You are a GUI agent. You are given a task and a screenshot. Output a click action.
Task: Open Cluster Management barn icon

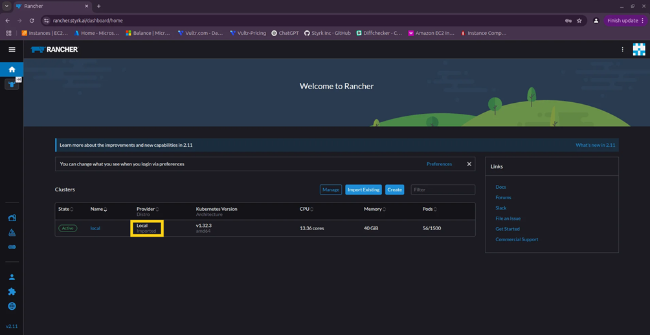12,218
